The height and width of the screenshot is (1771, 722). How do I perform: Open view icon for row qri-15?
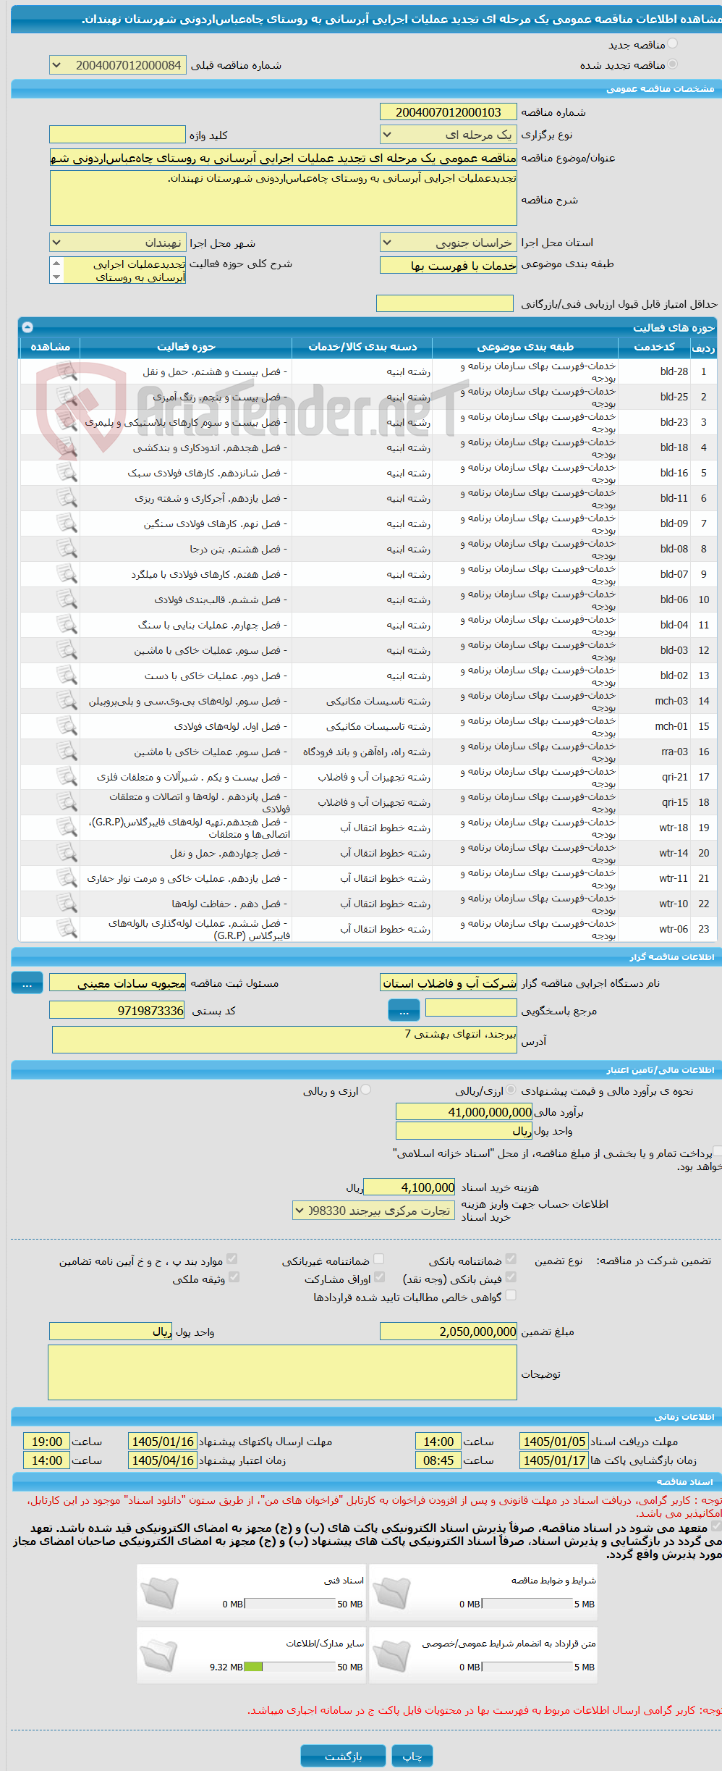(x=67, y=802)
